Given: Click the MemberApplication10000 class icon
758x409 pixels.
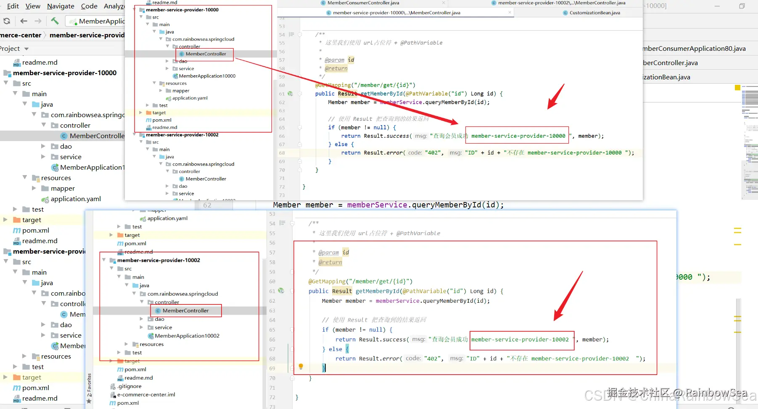Looking at the screenshot, I should pyautogui.click(x=175, y=76).
